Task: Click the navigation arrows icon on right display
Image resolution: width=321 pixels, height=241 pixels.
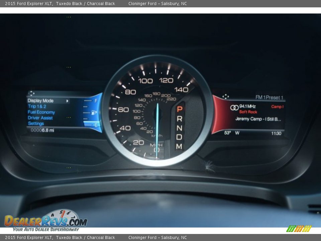Action: click(226, 97)
